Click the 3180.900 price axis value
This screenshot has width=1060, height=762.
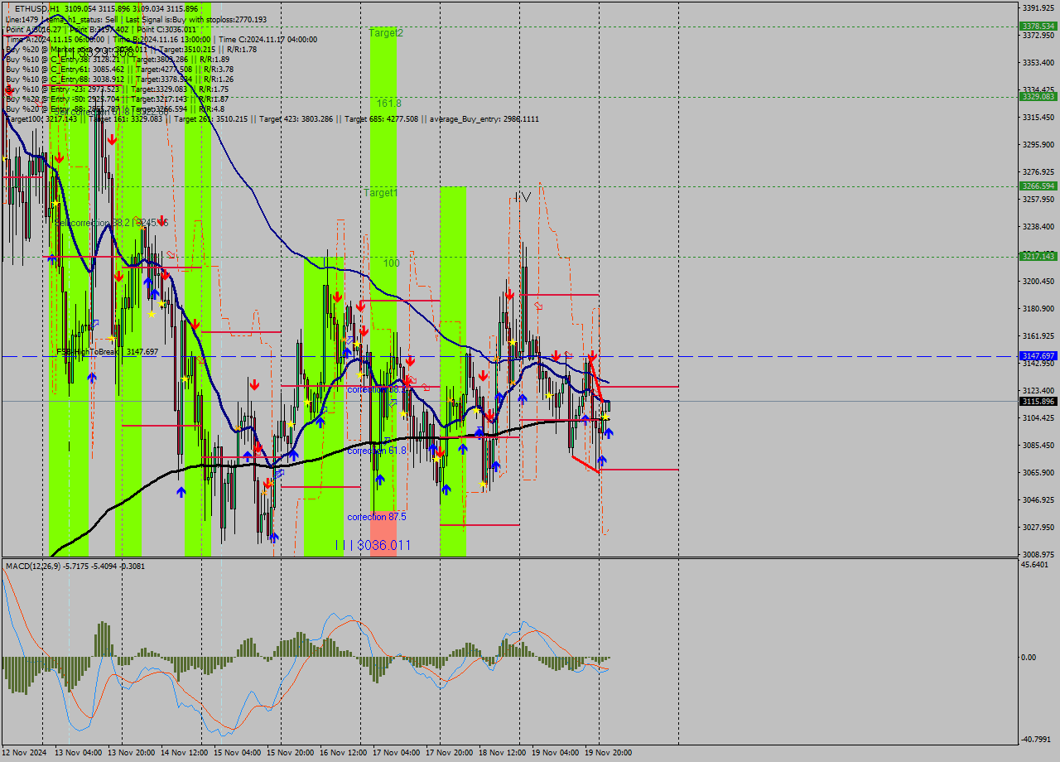pyautogui.click(x=1038, y=308)
